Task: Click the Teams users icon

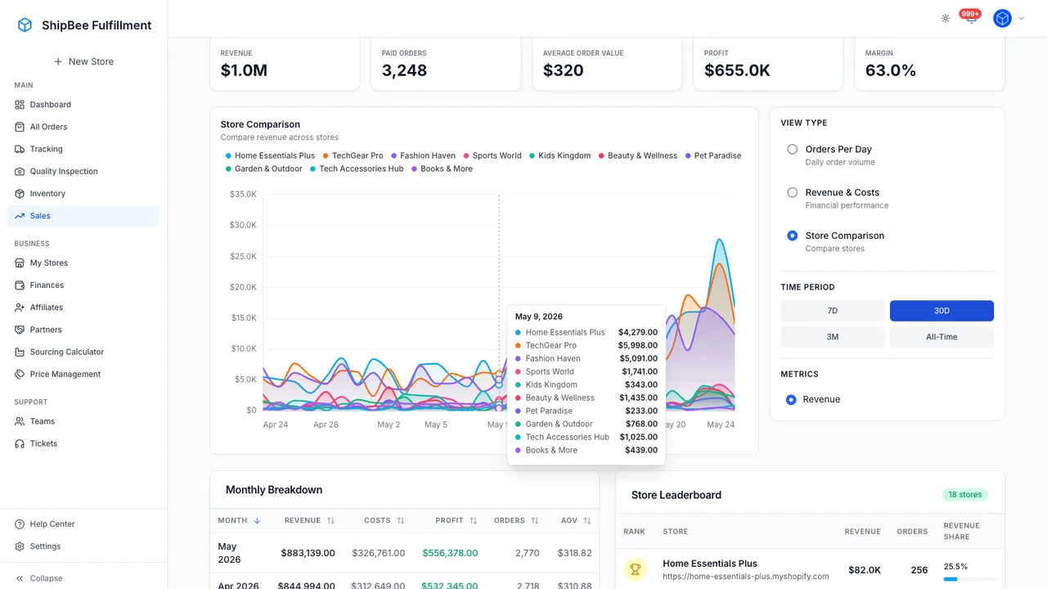Action: pos(20,421)
